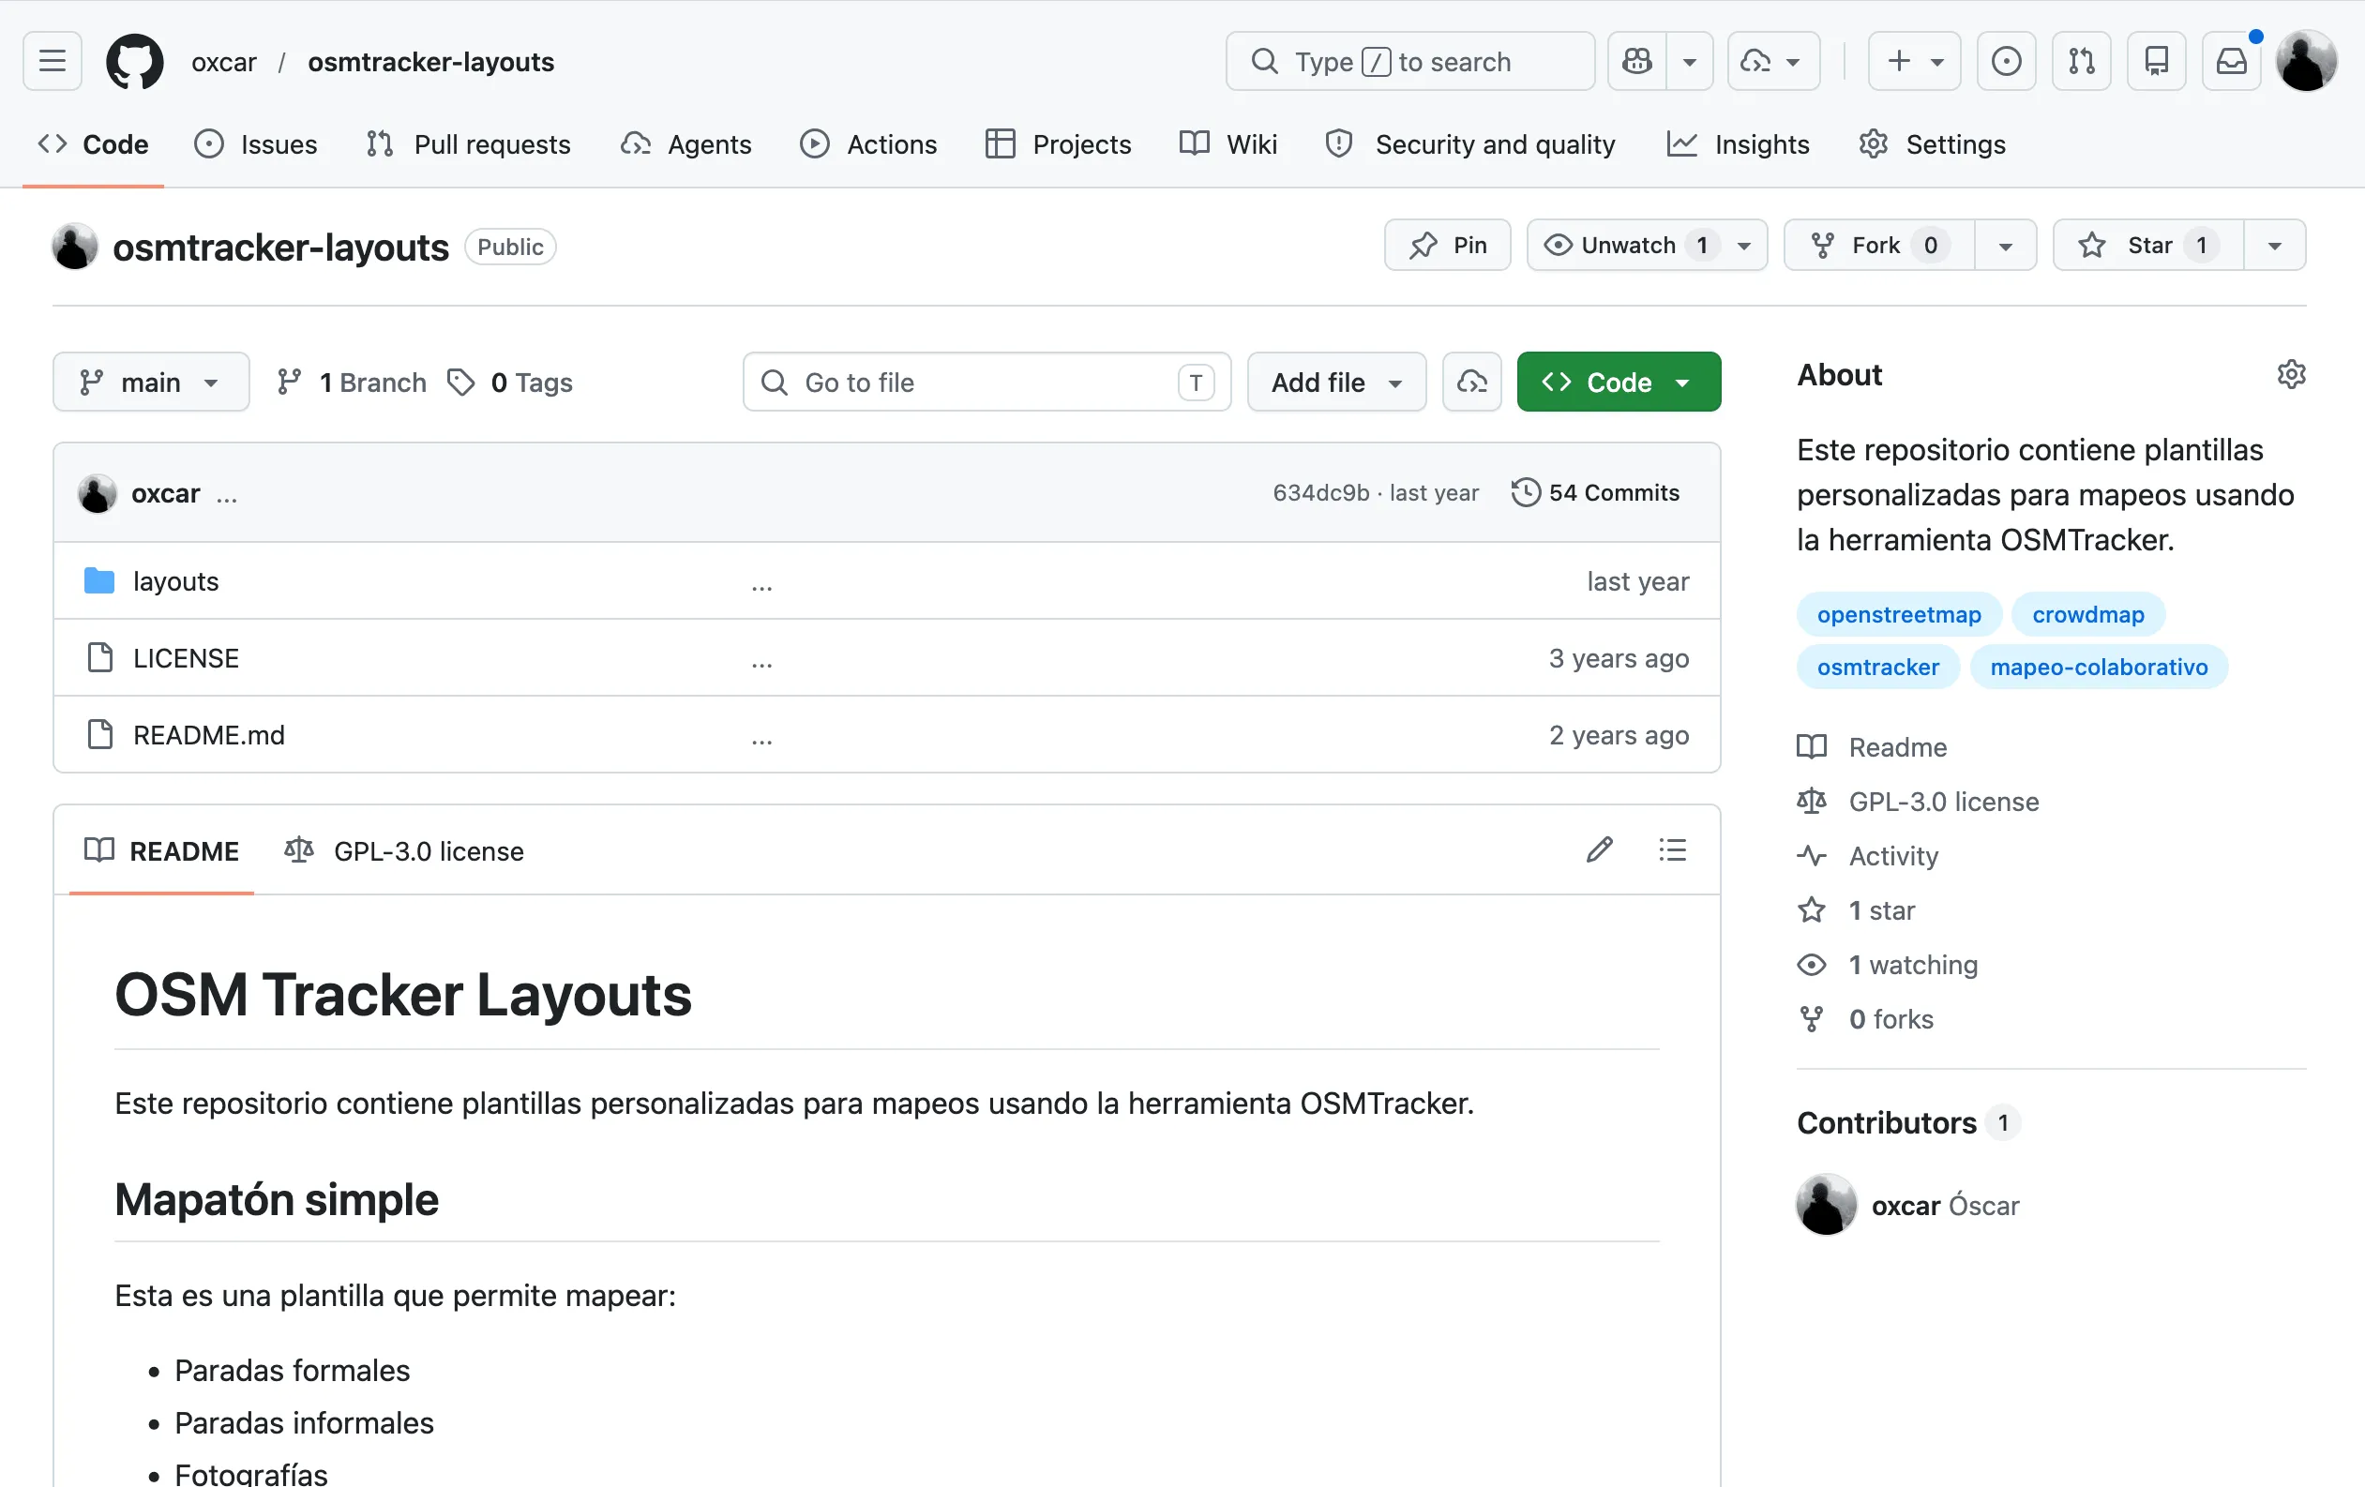Click oxcar avatar under Contributors

pyautogui.click(x=1826, y=1205)
